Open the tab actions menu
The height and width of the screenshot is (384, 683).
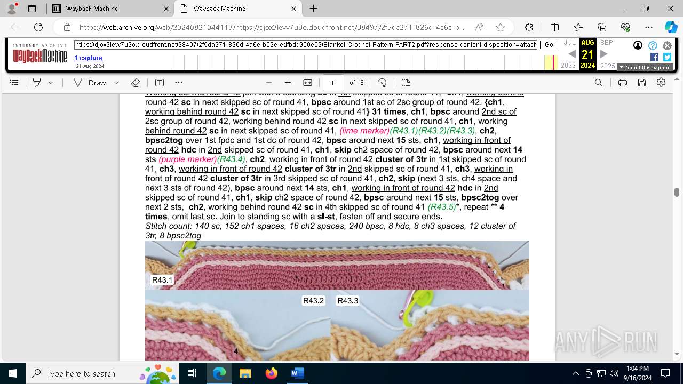click(32, 9)
